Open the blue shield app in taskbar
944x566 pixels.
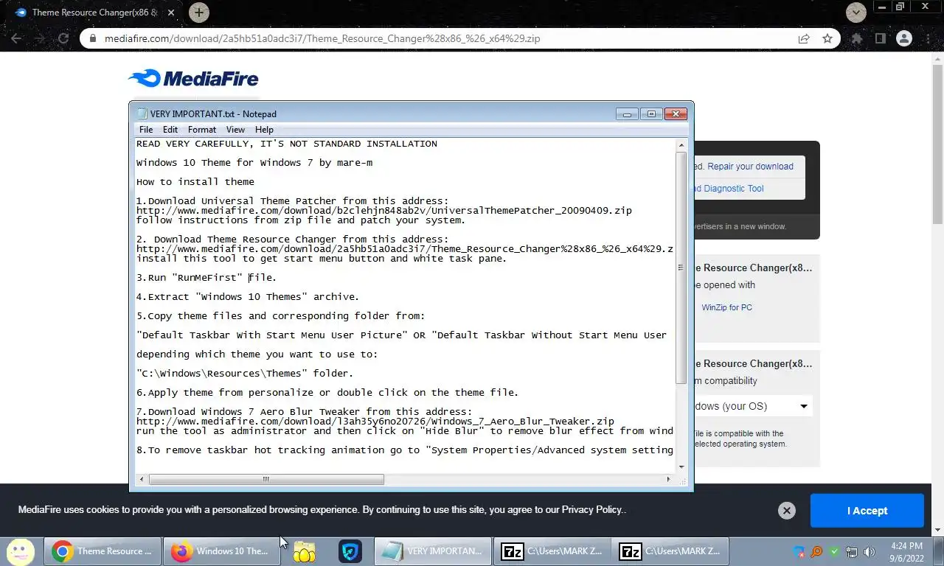coord(350,551)
